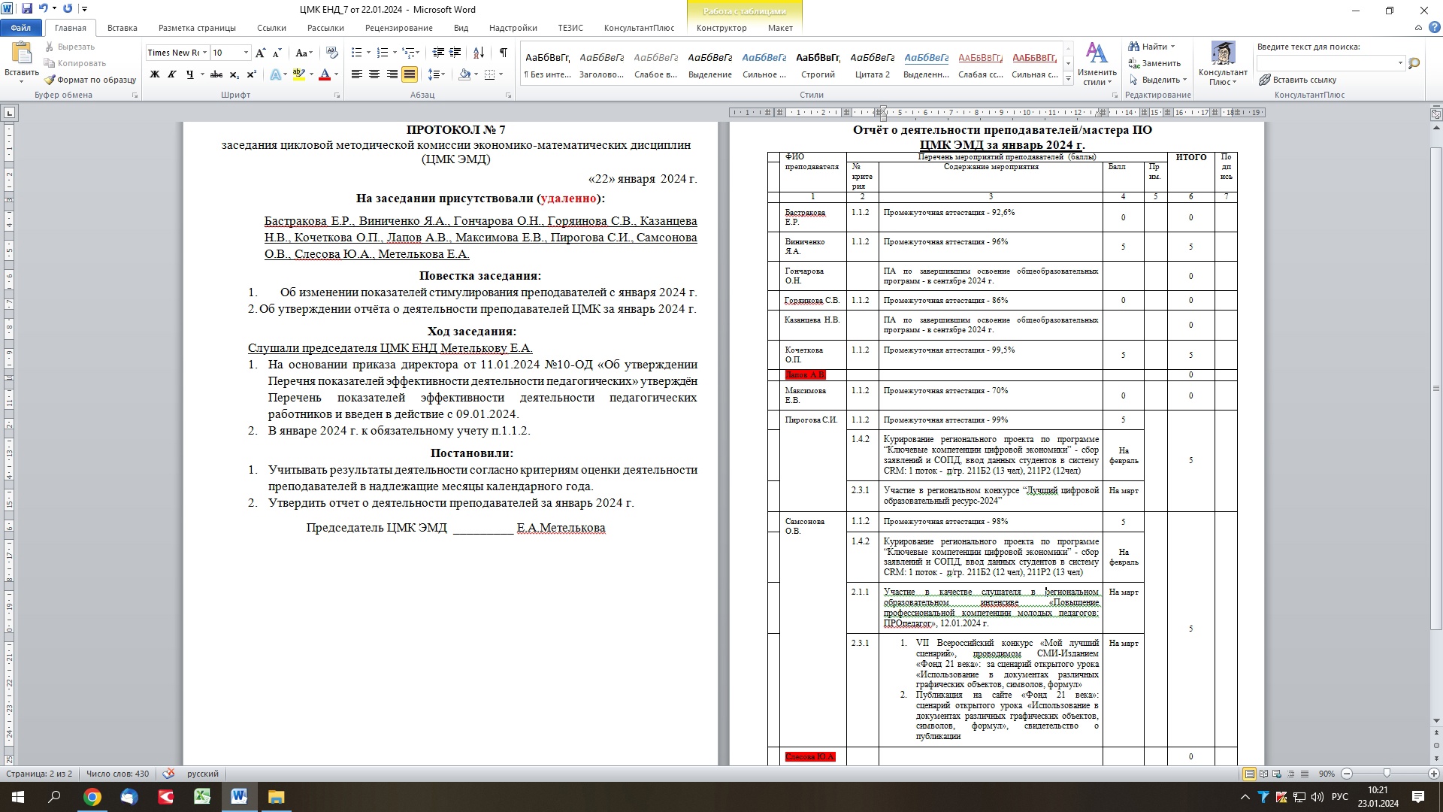Click the Clear Formatting icon
This screenshot has height=812, width=1443.
(332, 53)
